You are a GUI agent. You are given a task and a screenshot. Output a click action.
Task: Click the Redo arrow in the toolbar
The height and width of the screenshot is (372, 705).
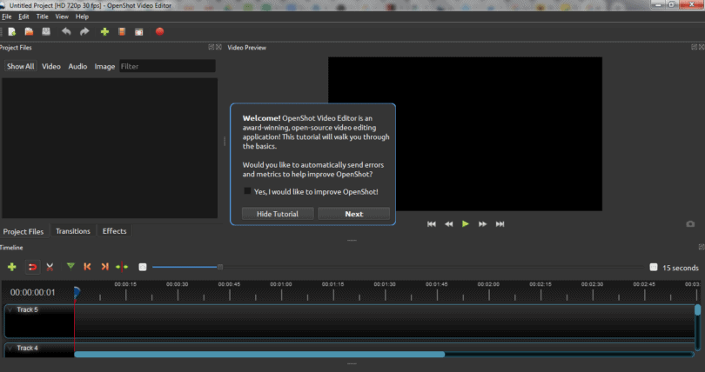[x=84, y=32]
